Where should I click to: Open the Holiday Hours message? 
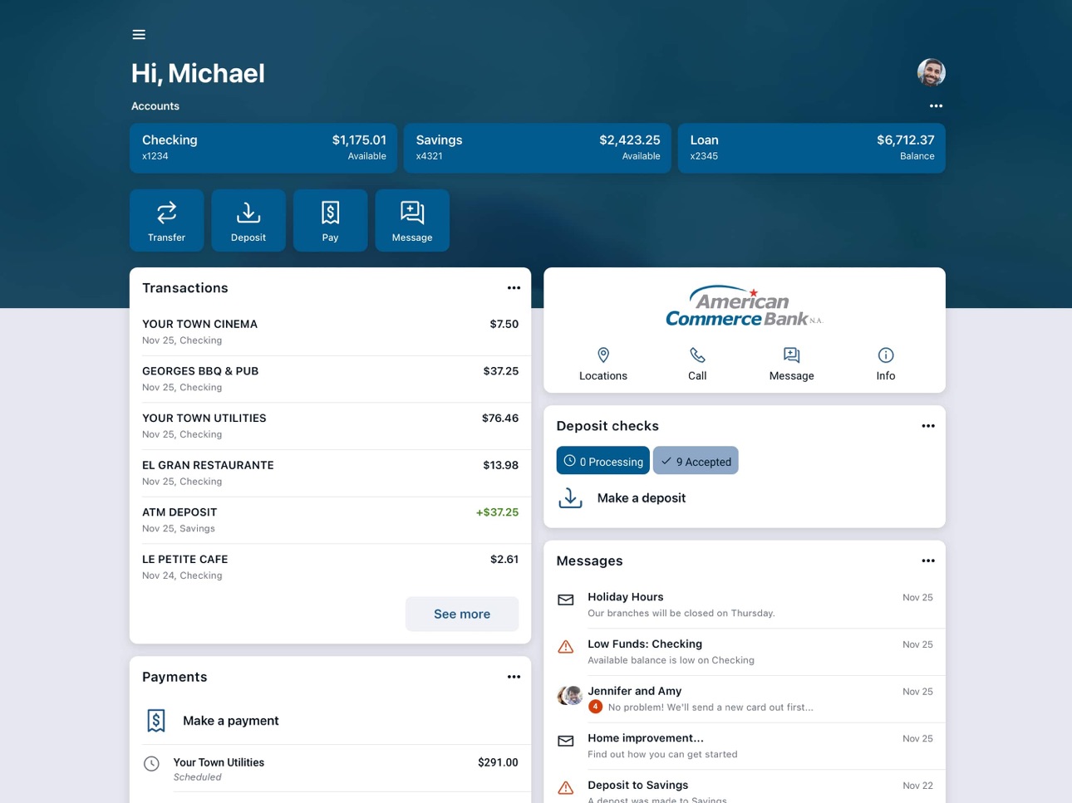tap(745, 605)
